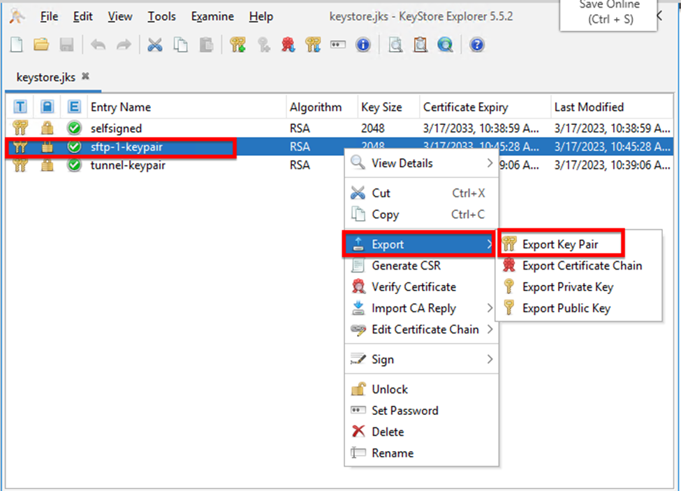
Task: Click Delete in the context menu
Action: point(388,432)
